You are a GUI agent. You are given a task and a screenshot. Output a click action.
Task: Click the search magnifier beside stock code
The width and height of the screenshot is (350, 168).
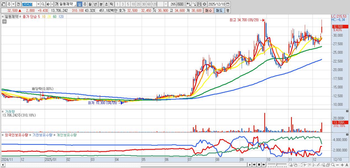[x=43, y=4]
